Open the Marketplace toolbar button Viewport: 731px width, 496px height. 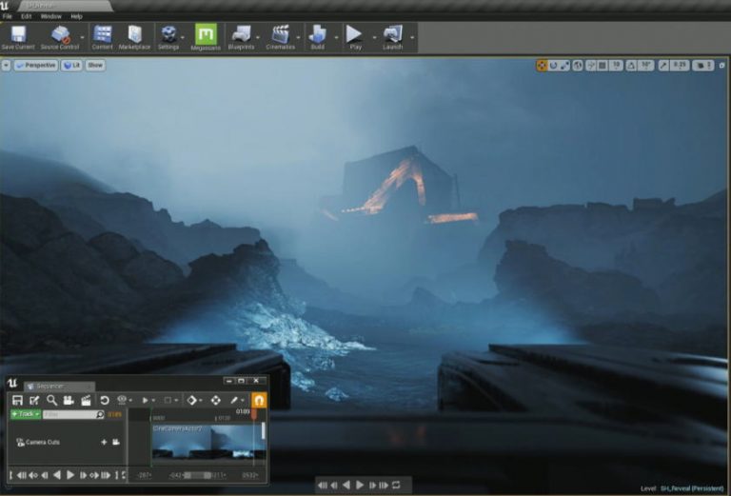point(134,37)
